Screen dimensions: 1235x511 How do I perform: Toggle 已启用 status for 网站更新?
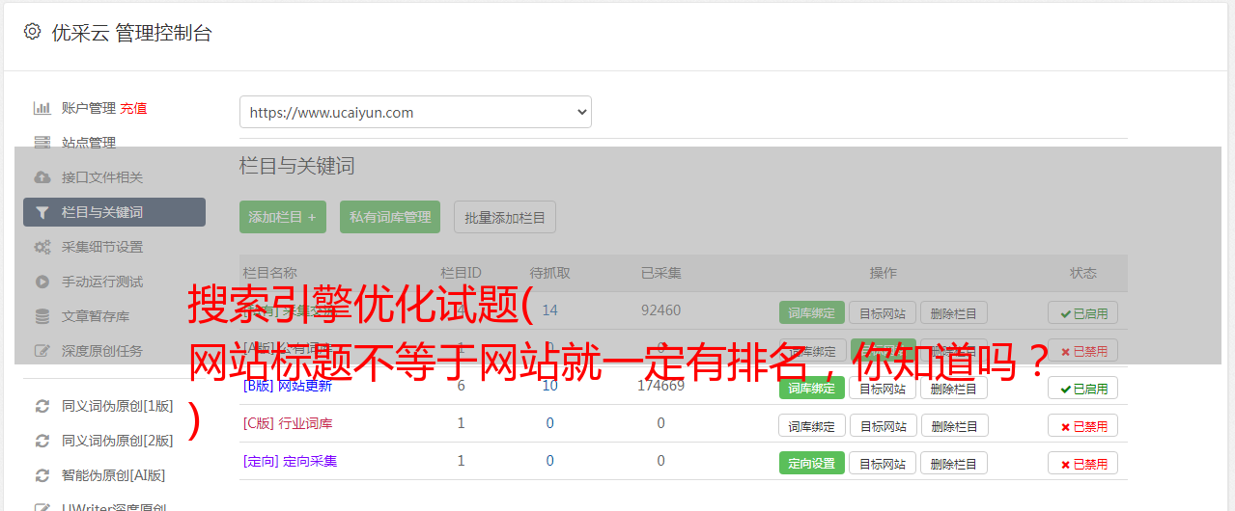pos(1082,388)
